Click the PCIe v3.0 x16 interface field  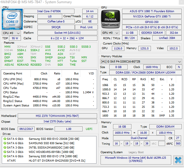tap(152, 27)
